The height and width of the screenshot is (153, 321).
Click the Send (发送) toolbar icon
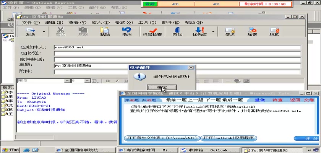30,32
